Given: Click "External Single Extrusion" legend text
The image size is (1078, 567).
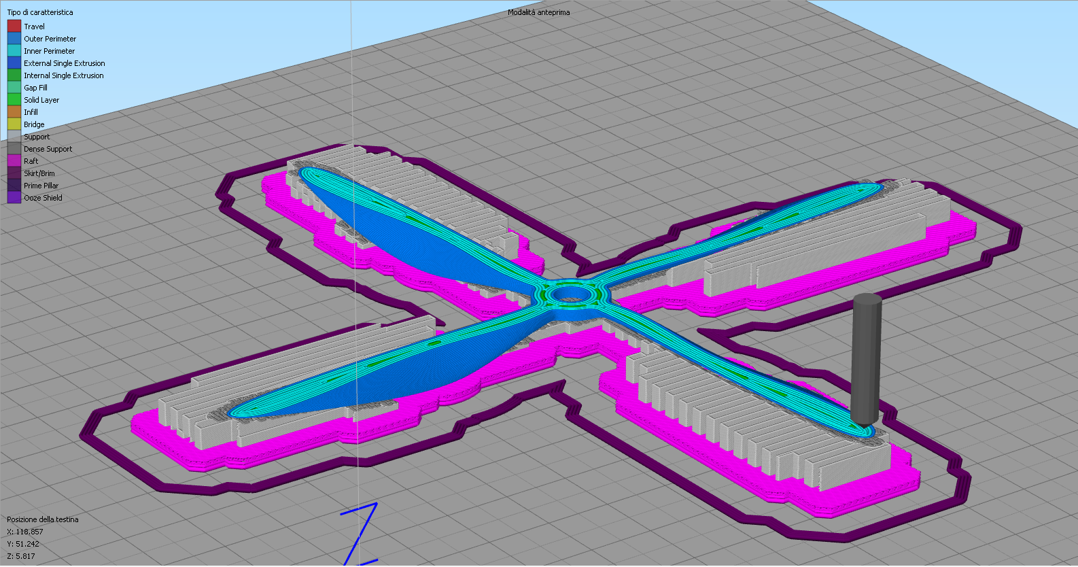Looking at the screenshot, I should (65, 63).
